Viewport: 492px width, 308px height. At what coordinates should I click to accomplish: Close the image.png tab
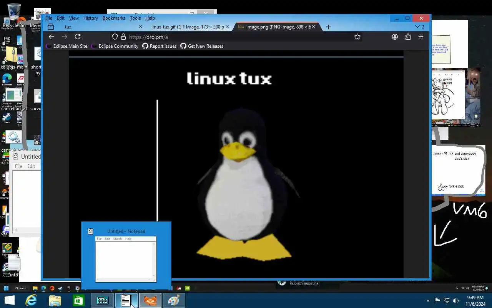314,27
